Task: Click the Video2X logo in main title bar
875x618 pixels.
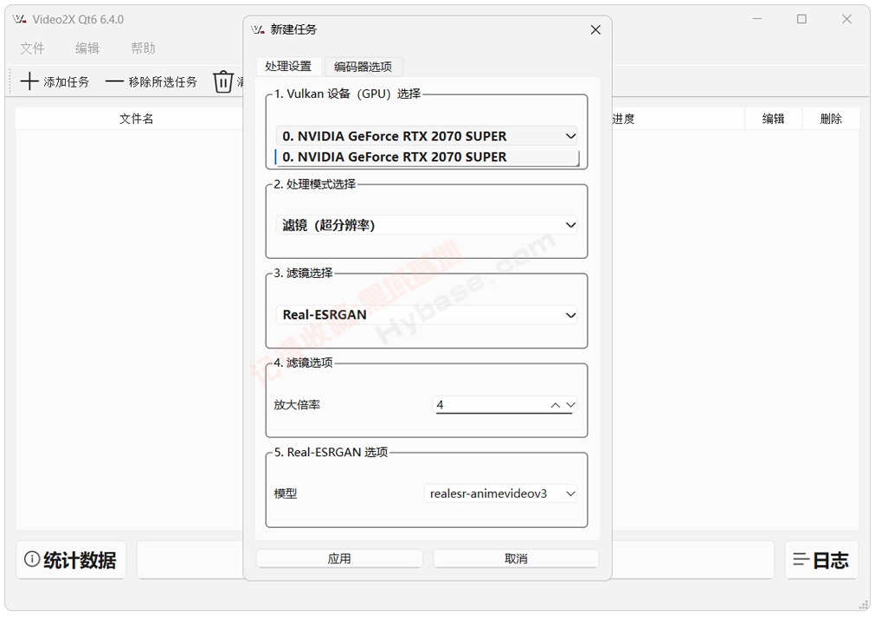Action: (x=20, y=20)
